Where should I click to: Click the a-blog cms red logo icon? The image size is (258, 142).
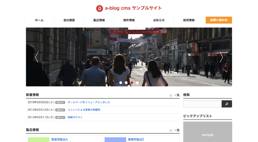pos(100,8)
